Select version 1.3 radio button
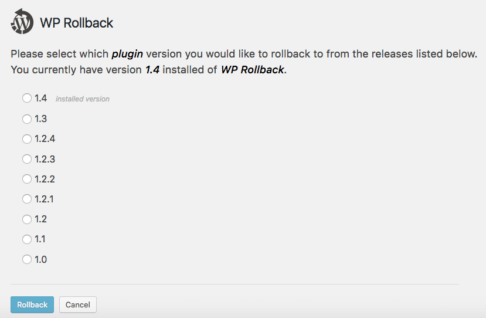Screen dimensions: 486x318 pyautogui.click(x=27, y=119)
